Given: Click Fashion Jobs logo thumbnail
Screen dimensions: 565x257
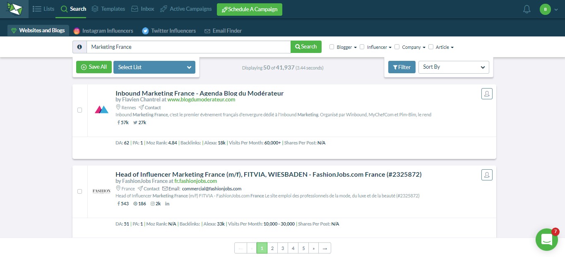Looking at the screenshot, I should pyautogui.click(x=101, y=191).
